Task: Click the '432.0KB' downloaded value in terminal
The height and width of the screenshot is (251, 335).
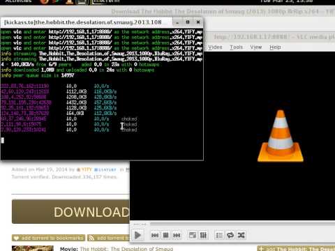Action: (x=77, y=102)
